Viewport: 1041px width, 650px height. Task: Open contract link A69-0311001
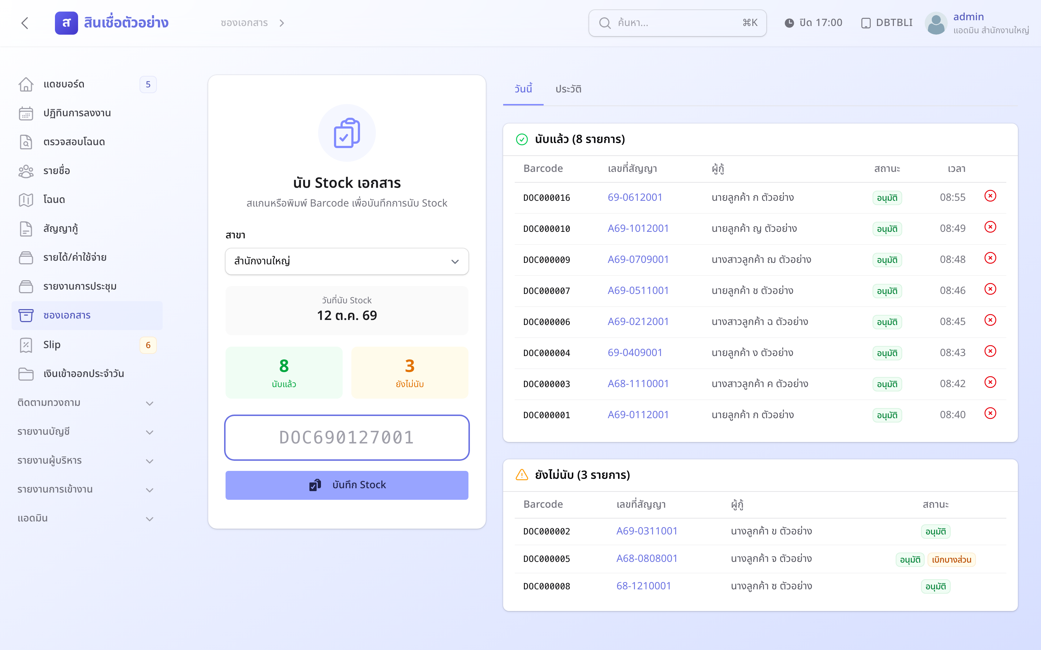point(647,531)
